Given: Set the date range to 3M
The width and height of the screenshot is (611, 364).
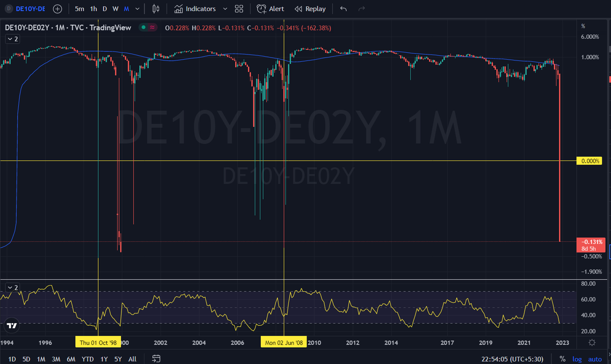Looking at the screenshot, I should [57, 359].
